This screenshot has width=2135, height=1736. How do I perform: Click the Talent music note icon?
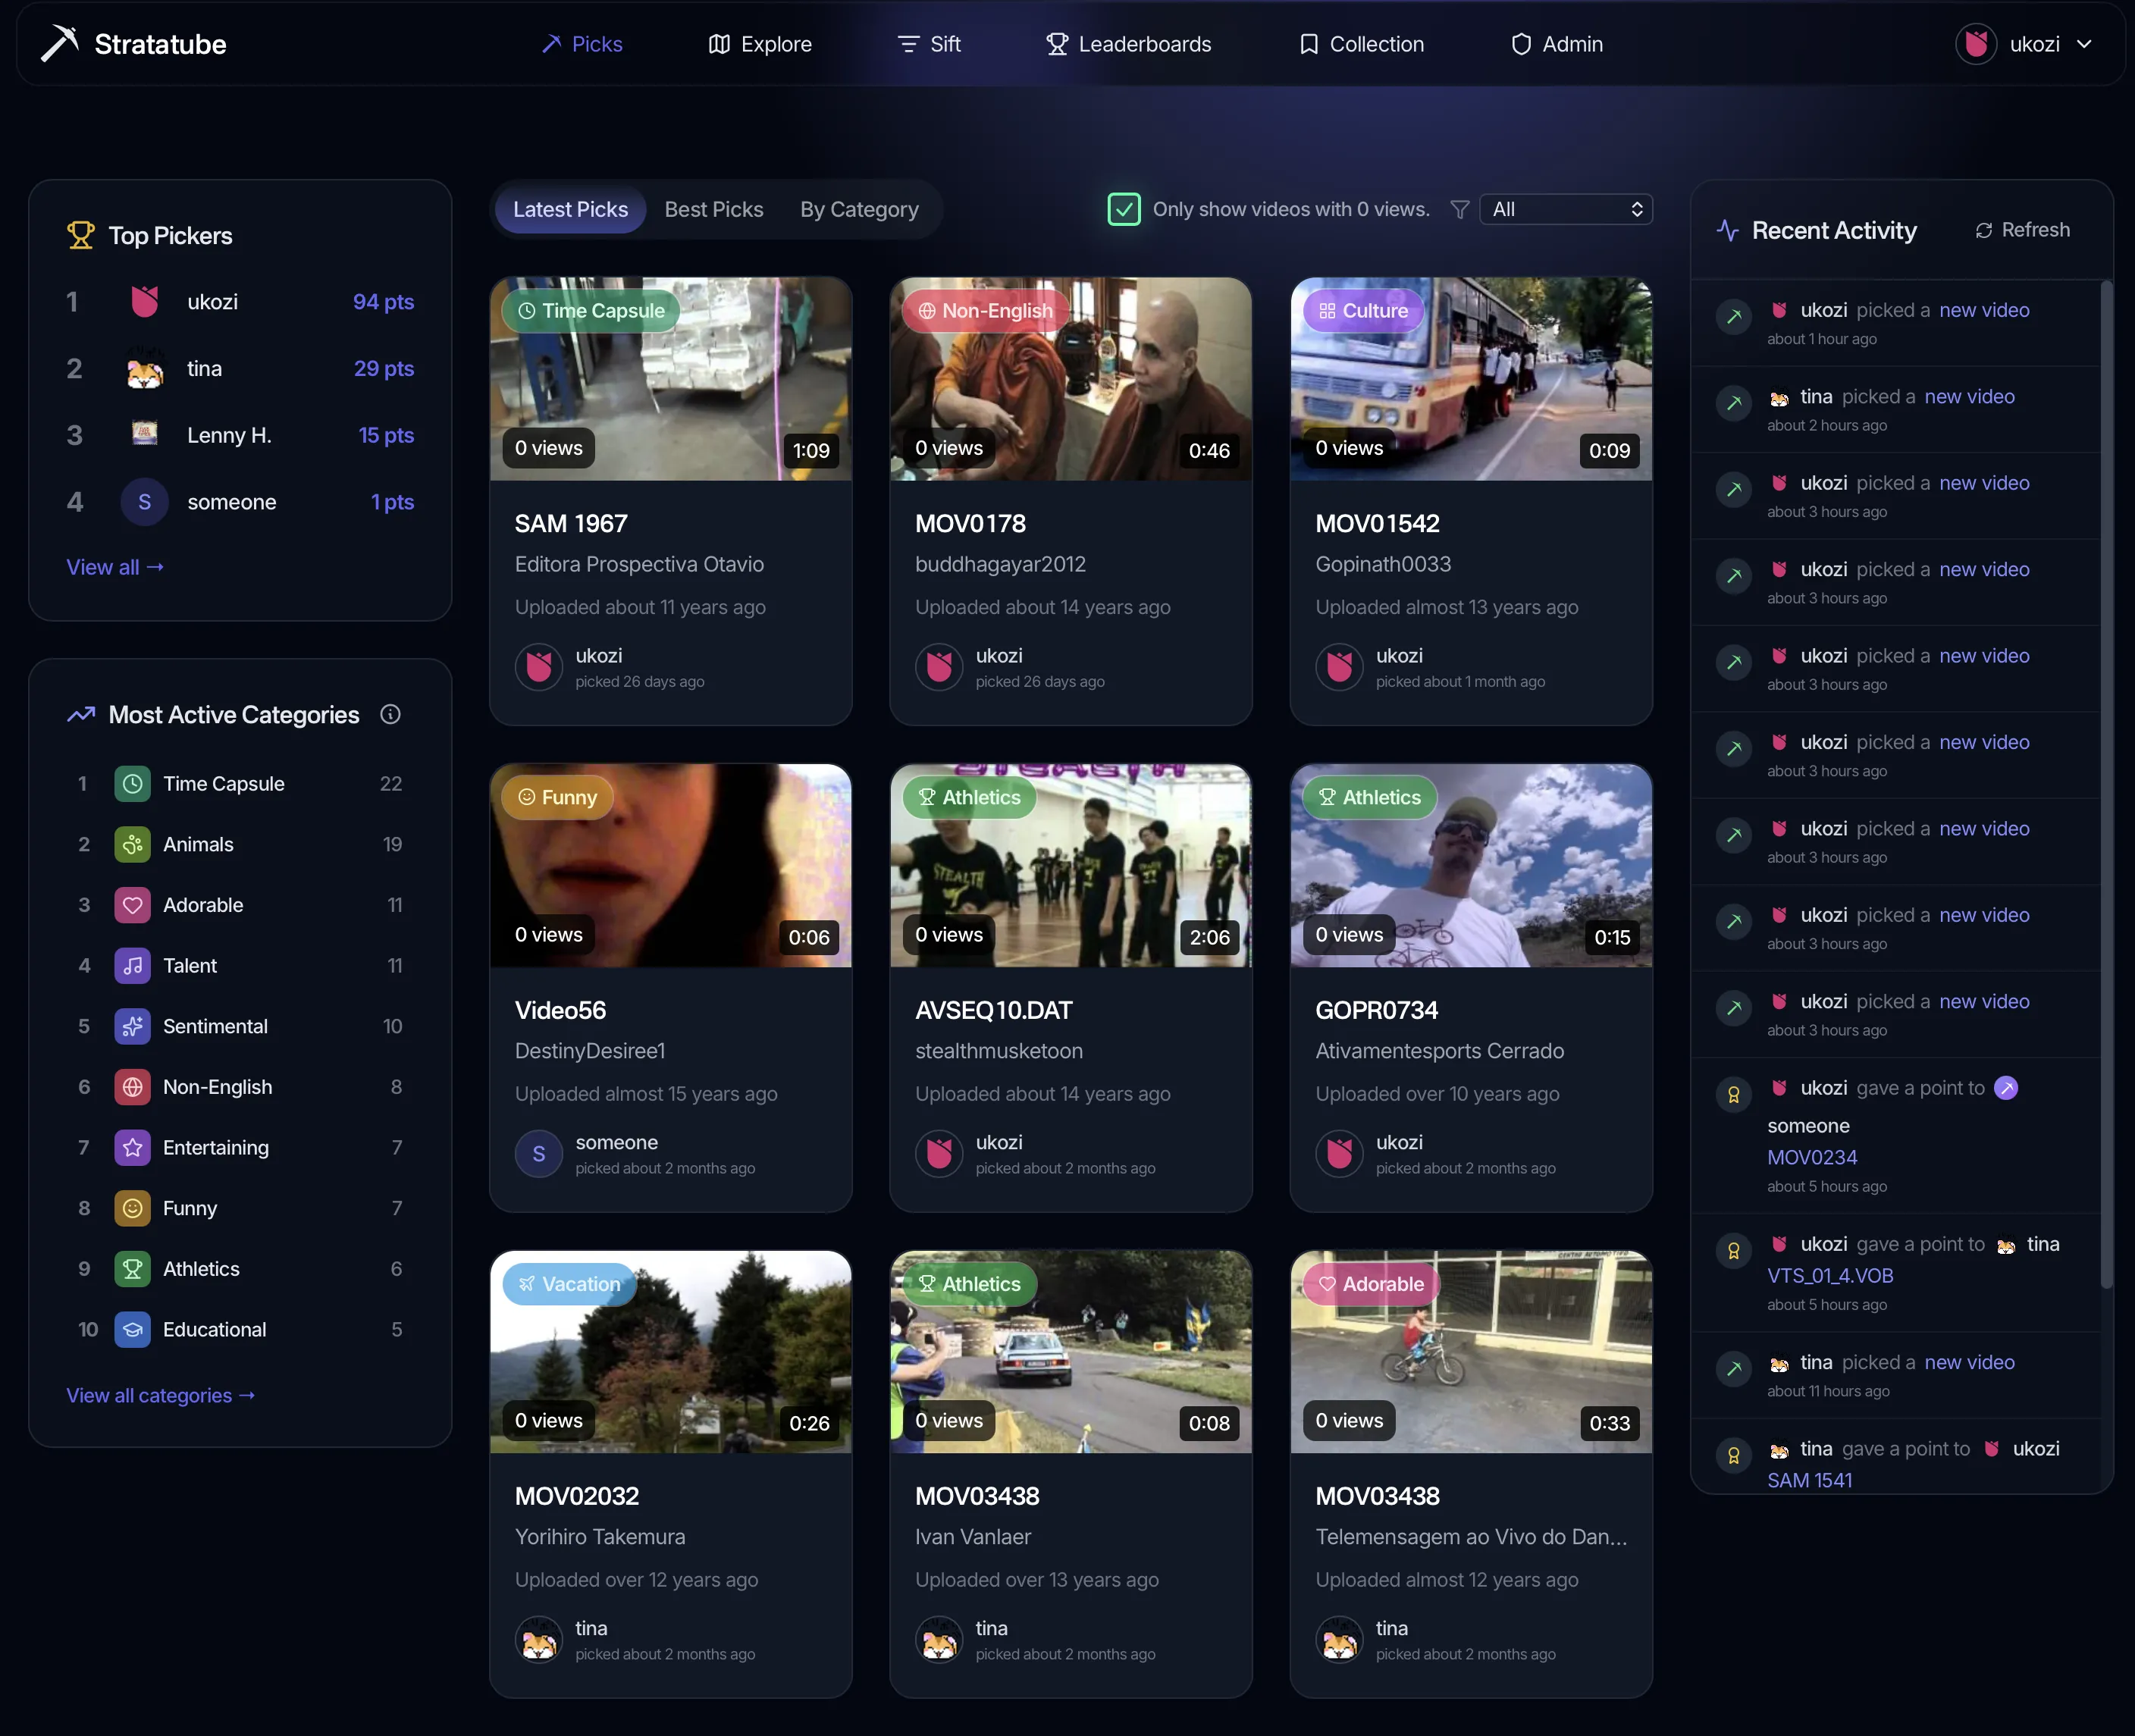click(132, 966)
